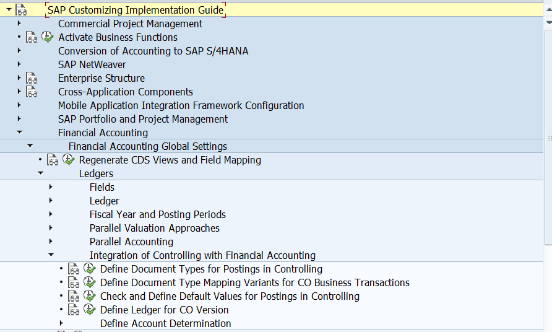
Task: Expand the Commercial Project Management node
Action: pyautogui.click(x=19, y=24)
